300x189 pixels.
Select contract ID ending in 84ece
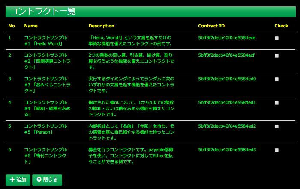click(227, 38)
